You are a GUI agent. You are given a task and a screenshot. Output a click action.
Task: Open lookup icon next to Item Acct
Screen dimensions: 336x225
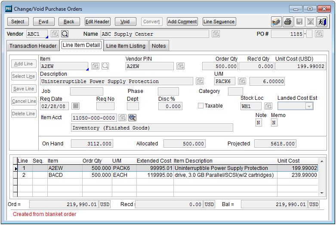coord(122,117)
